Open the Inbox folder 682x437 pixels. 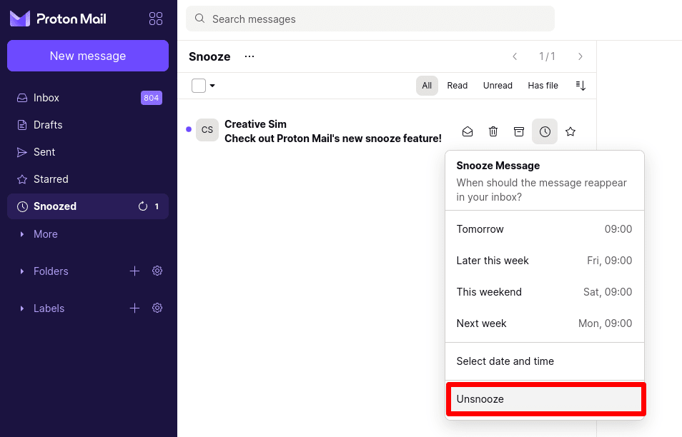88,98
